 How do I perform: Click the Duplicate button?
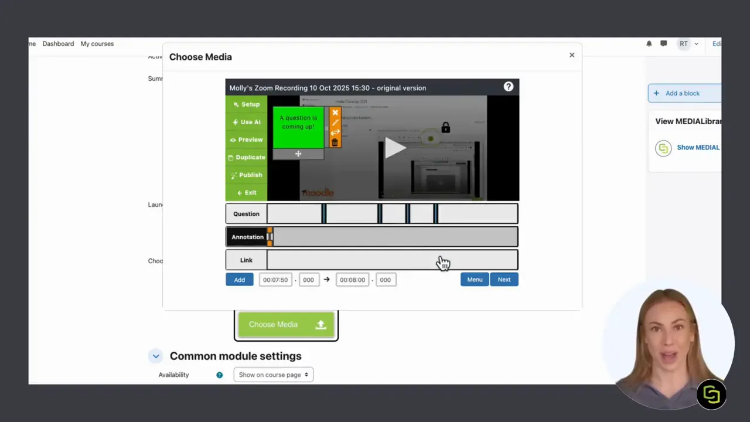246,157
